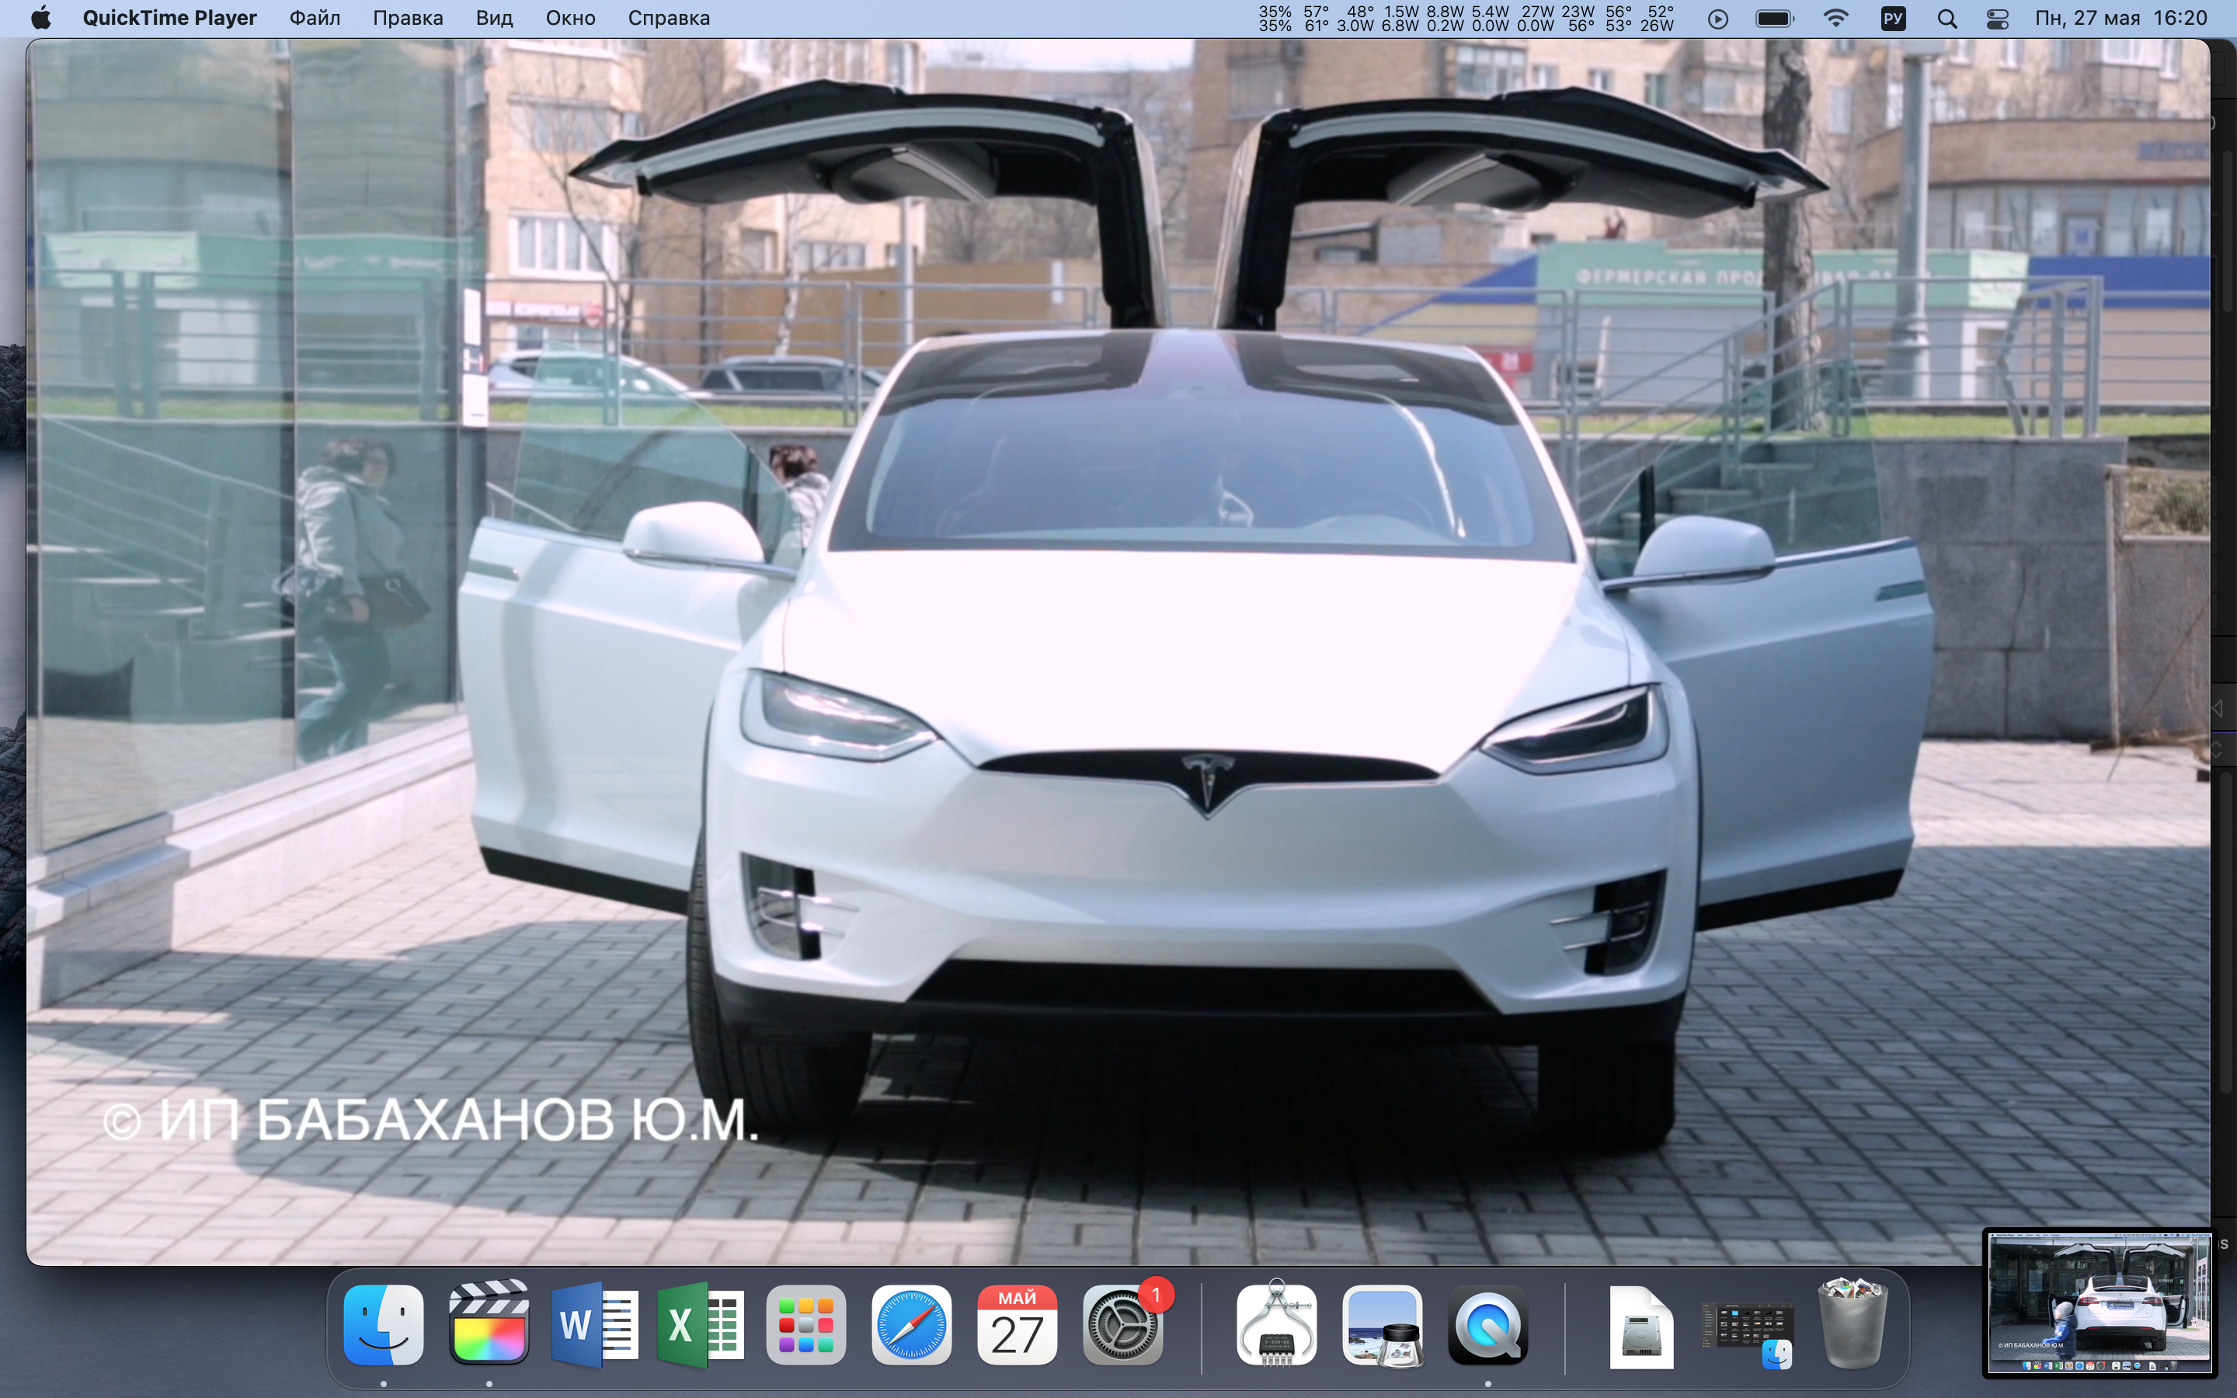Click the Apple logo menu
Image resolution: width=2237 pixels, height=1398 pixels.
pos(42,19)
